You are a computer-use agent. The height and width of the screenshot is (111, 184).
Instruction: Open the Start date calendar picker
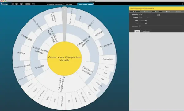[146, 21]
